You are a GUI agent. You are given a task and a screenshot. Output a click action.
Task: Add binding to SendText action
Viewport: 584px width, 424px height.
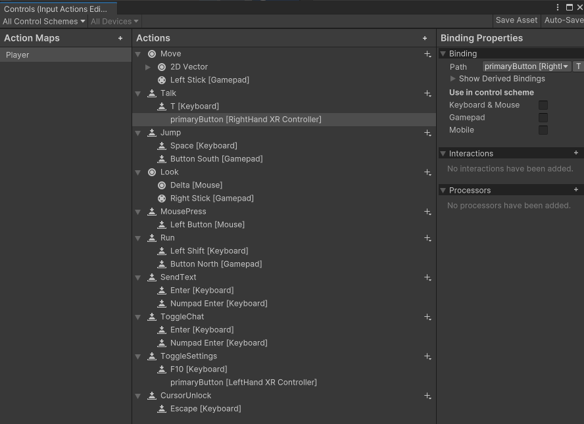[427, 277]
